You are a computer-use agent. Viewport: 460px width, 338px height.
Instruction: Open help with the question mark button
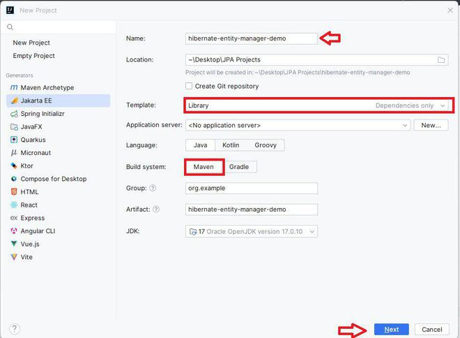[x=15, y=329]
